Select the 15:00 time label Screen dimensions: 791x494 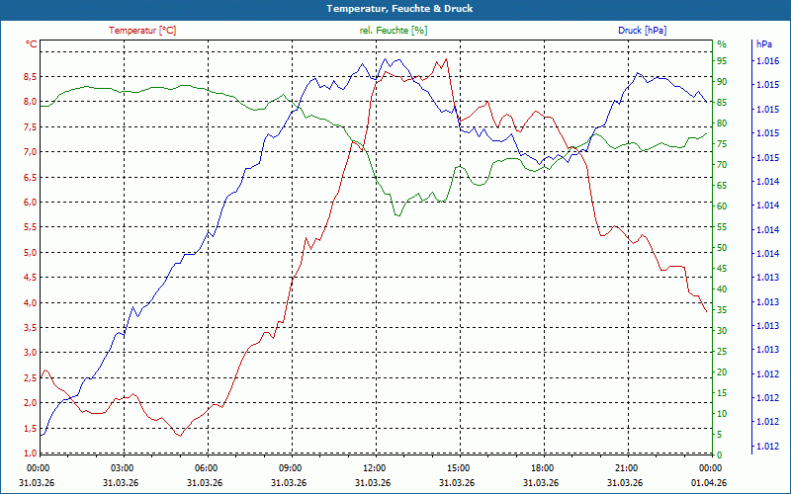(x=459, y=468)
